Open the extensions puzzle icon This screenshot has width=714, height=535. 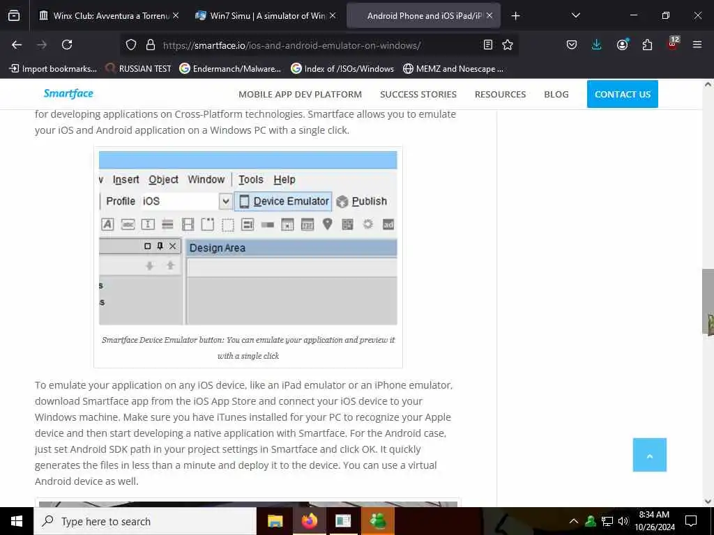tap(647, 45)
